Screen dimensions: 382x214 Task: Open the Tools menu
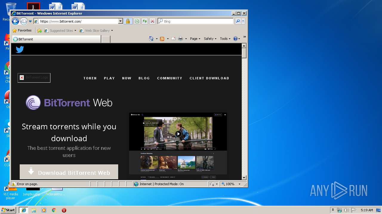pyautogui.click(x=225, y=39)
